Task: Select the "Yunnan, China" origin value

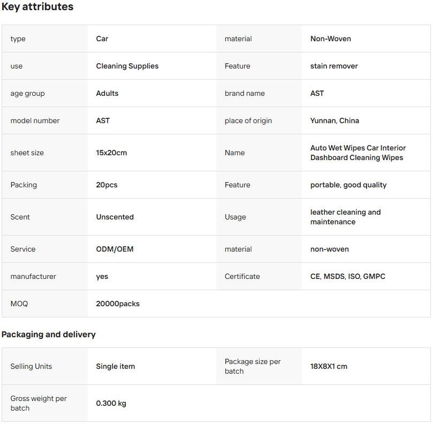Action: pos(335,120)
